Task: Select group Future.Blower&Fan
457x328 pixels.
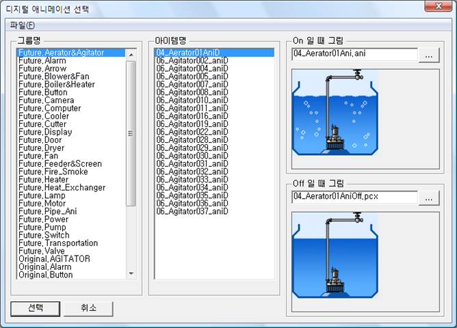Action: click(71, 77)
